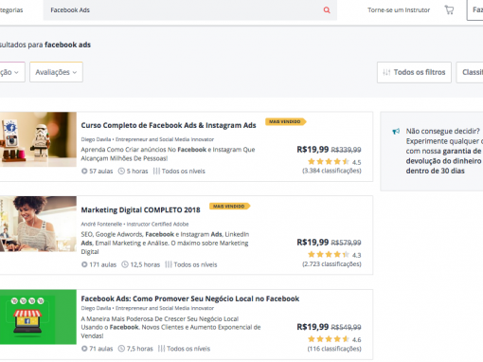Expand the partially visible 'ção' filter dropdown
483x362 pixels.
pyautogui.click(x=11, y=72)
